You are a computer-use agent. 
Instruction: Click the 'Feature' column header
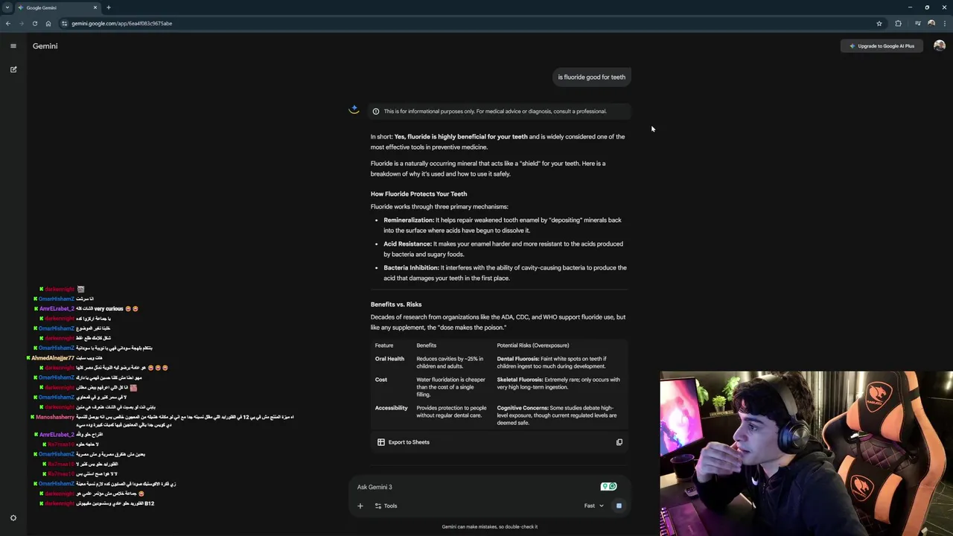coord(384,345)
